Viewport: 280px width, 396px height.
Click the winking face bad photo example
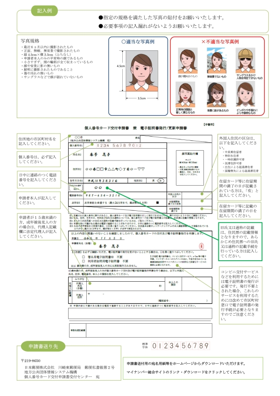185,95
